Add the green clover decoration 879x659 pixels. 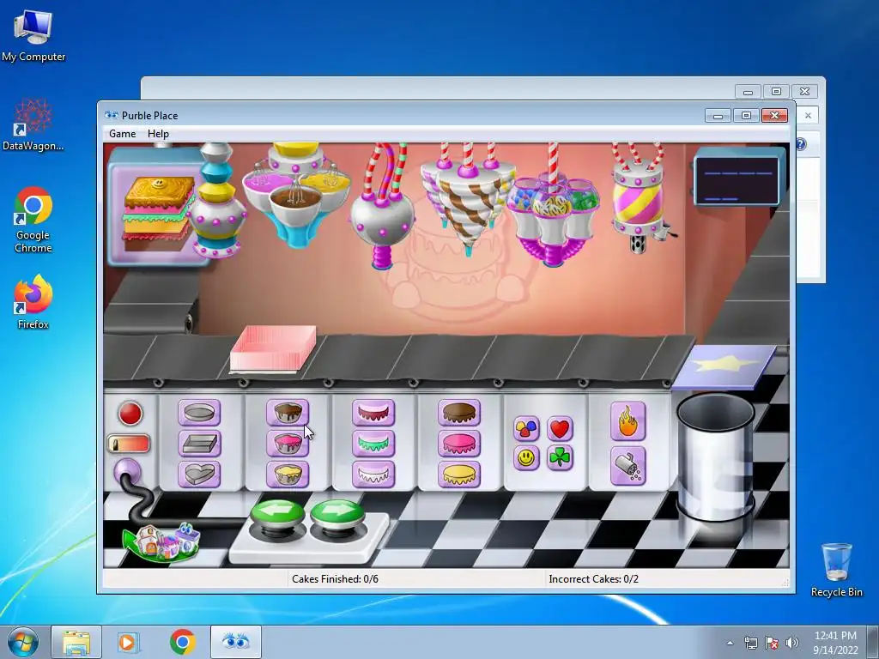560,458
